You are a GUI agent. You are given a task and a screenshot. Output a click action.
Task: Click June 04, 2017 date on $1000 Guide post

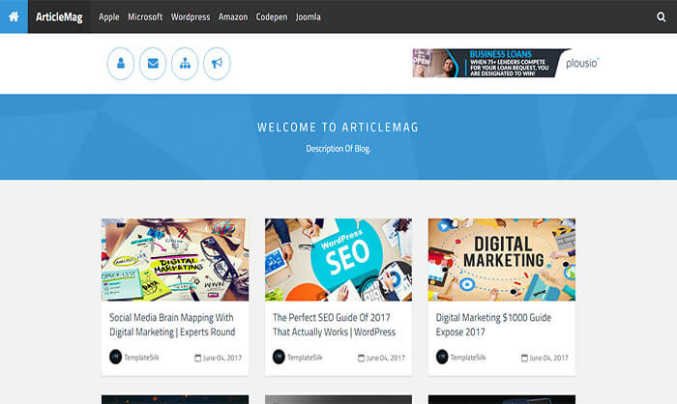coord(548,358)
